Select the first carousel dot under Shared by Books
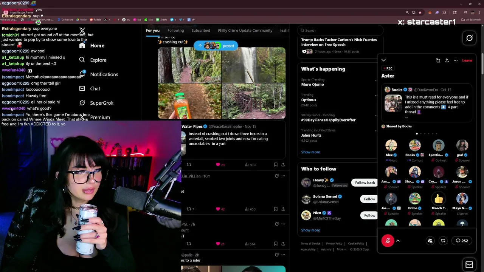The width and height of the screenshot is (484, 272). coord(417,133)
